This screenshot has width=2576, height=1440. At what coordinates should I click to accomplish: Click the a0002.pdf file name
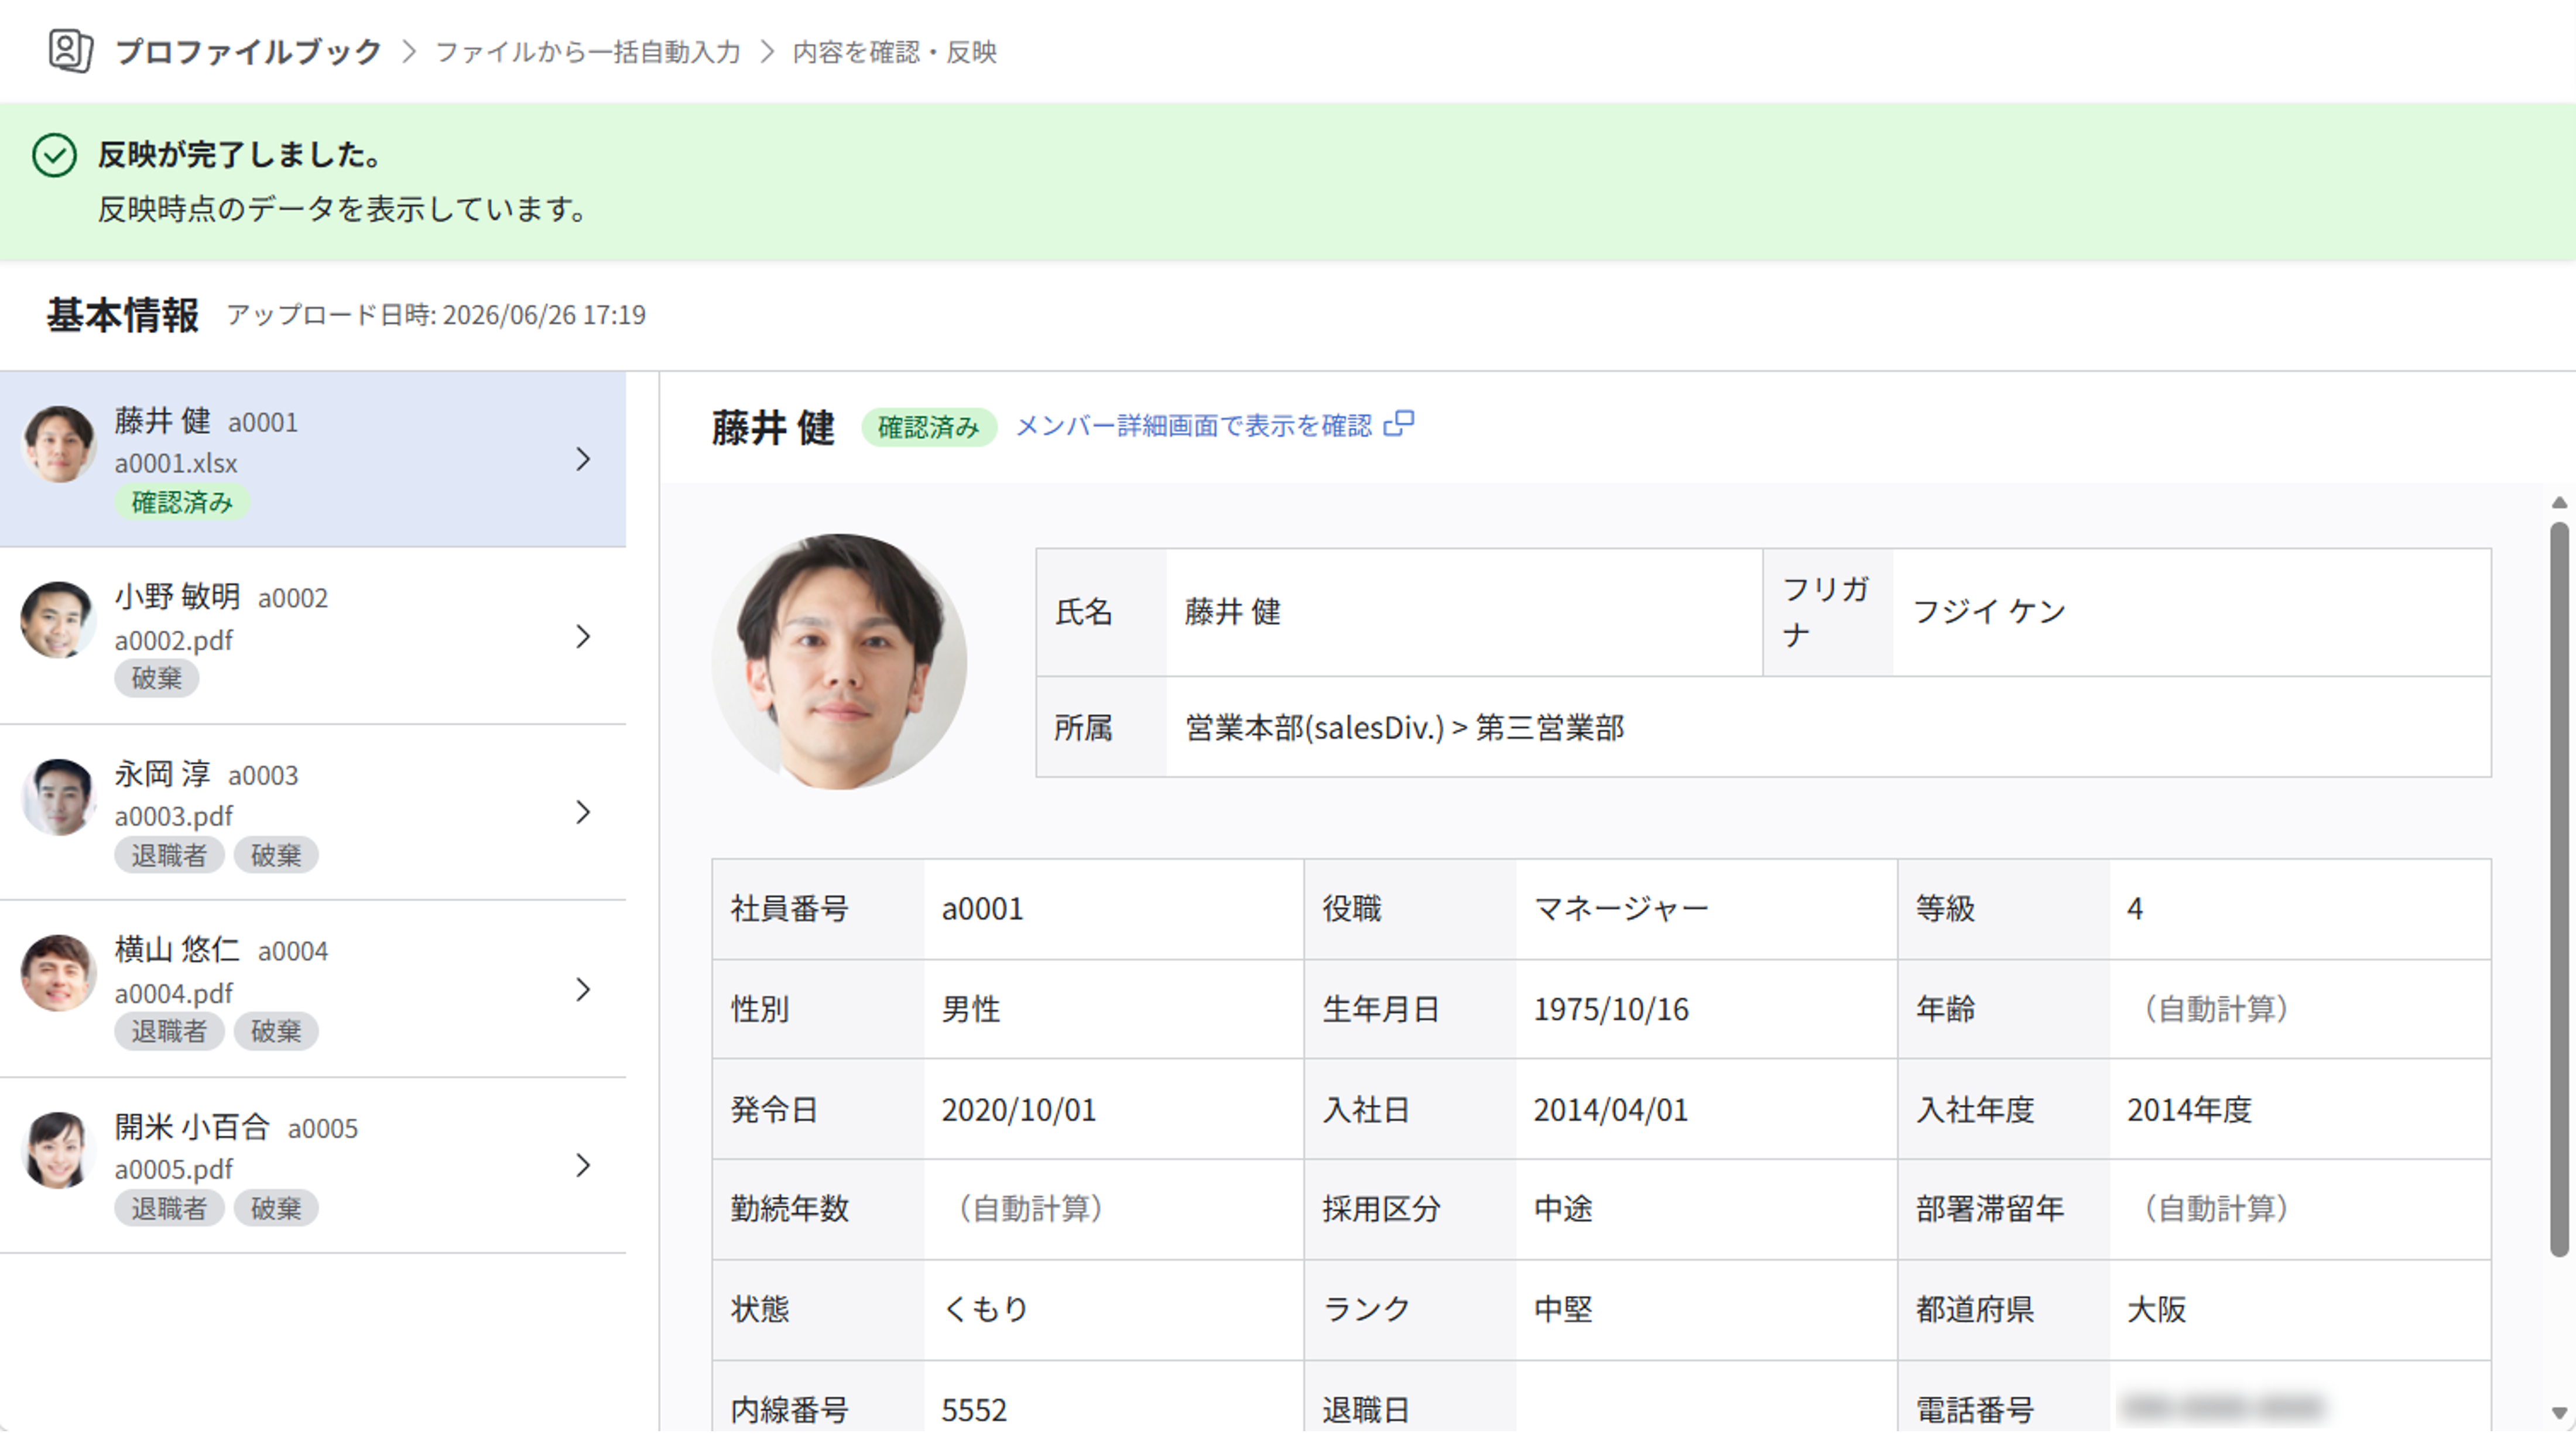pos(174,640)
